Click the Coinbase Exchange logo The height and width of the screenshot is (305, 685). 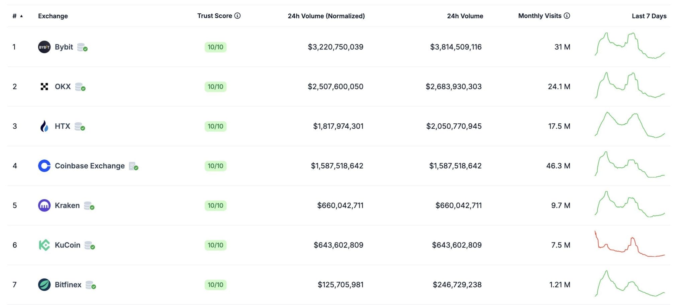(44, 166)
